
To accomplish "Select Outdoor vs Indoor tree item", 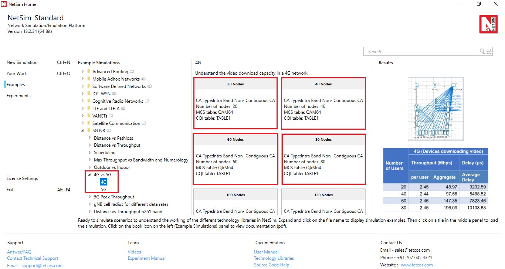I will 112,167.
